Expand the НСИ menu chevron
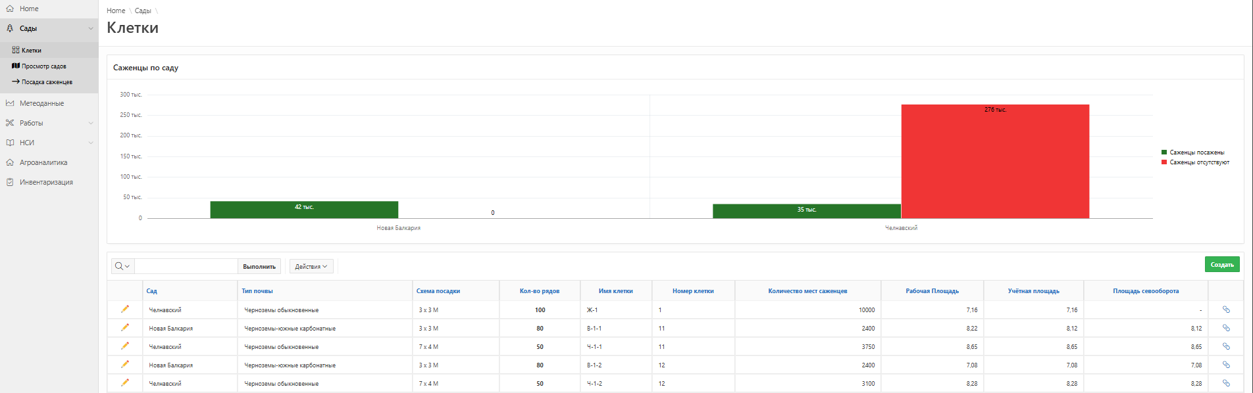 pos(91,143)
